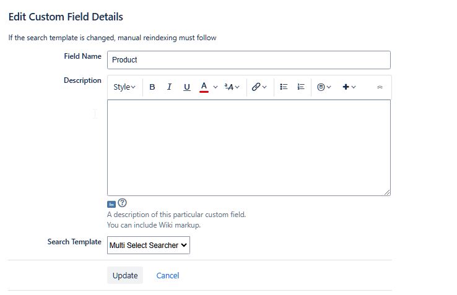This screenshot has width=457, height=295.
Task: Open the insert link menu
Action: pyautogui.click(x=259, y=87)
